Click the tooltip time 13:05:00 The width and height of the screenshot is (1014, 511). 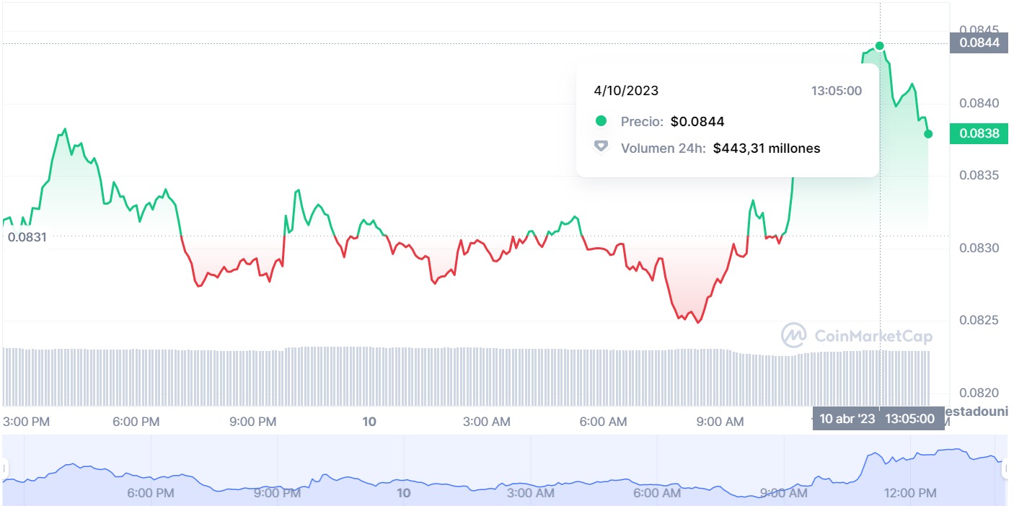coord(837,91)
